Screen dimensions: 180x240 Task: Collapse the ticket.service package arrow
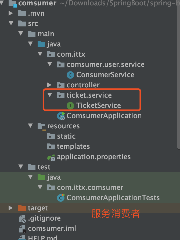50,95
